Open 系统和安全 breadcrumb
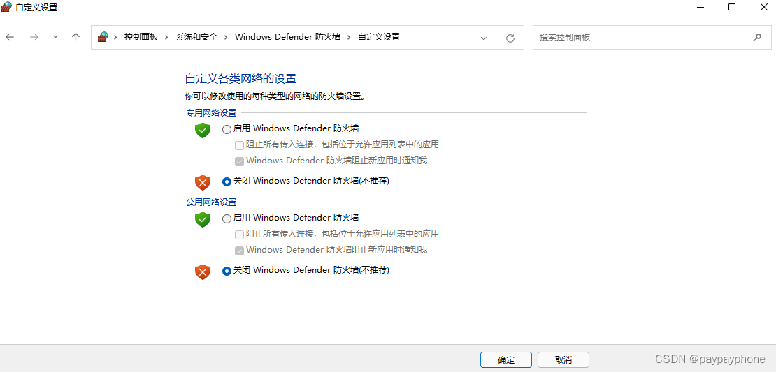The height and width of the screenshot is (372, 776). (196, 37)
